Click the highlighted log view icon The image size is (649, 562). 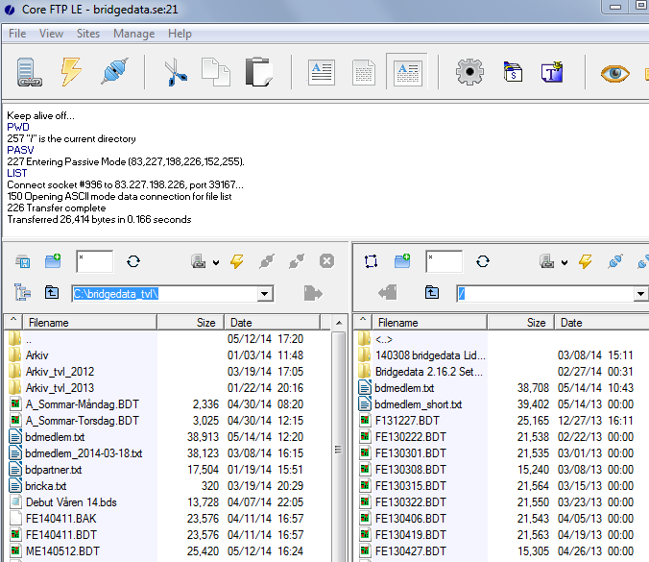[408, 72]
